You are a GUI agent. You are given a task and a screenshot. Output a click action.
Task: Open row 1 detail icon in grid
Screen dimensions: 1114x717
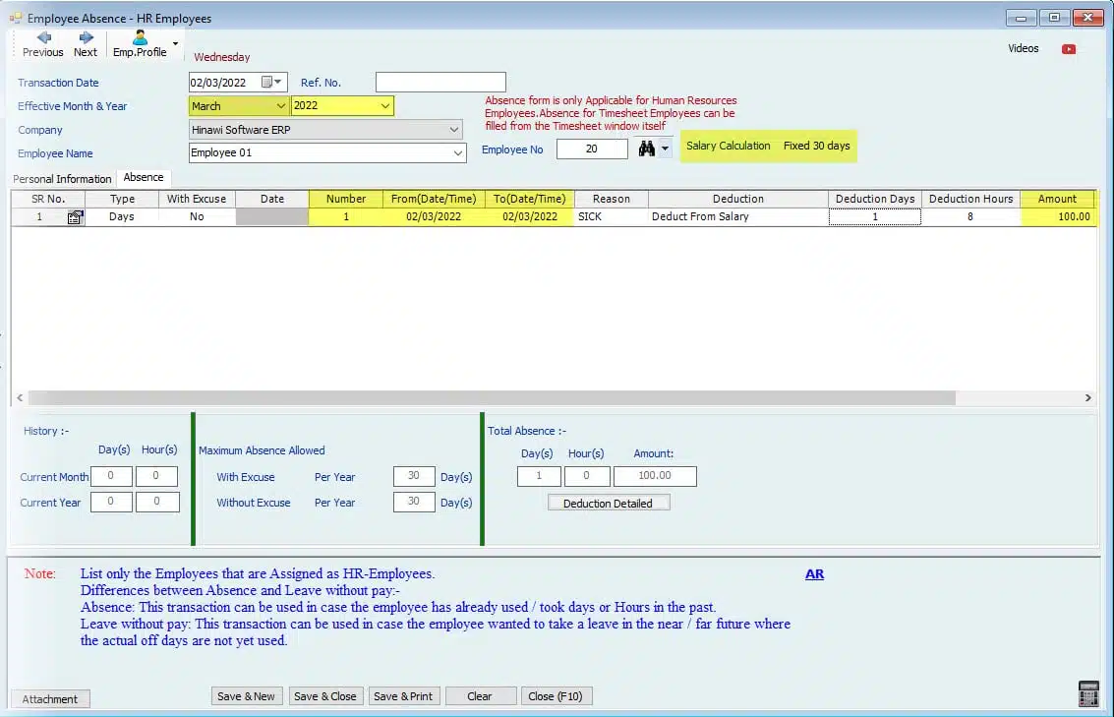(x=75, y=217)
